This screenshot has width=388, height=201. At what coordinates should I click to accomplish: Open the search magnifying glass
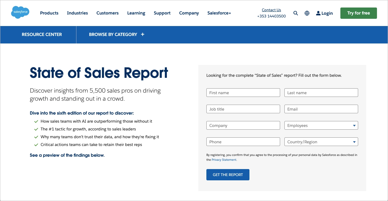point(295,13)
